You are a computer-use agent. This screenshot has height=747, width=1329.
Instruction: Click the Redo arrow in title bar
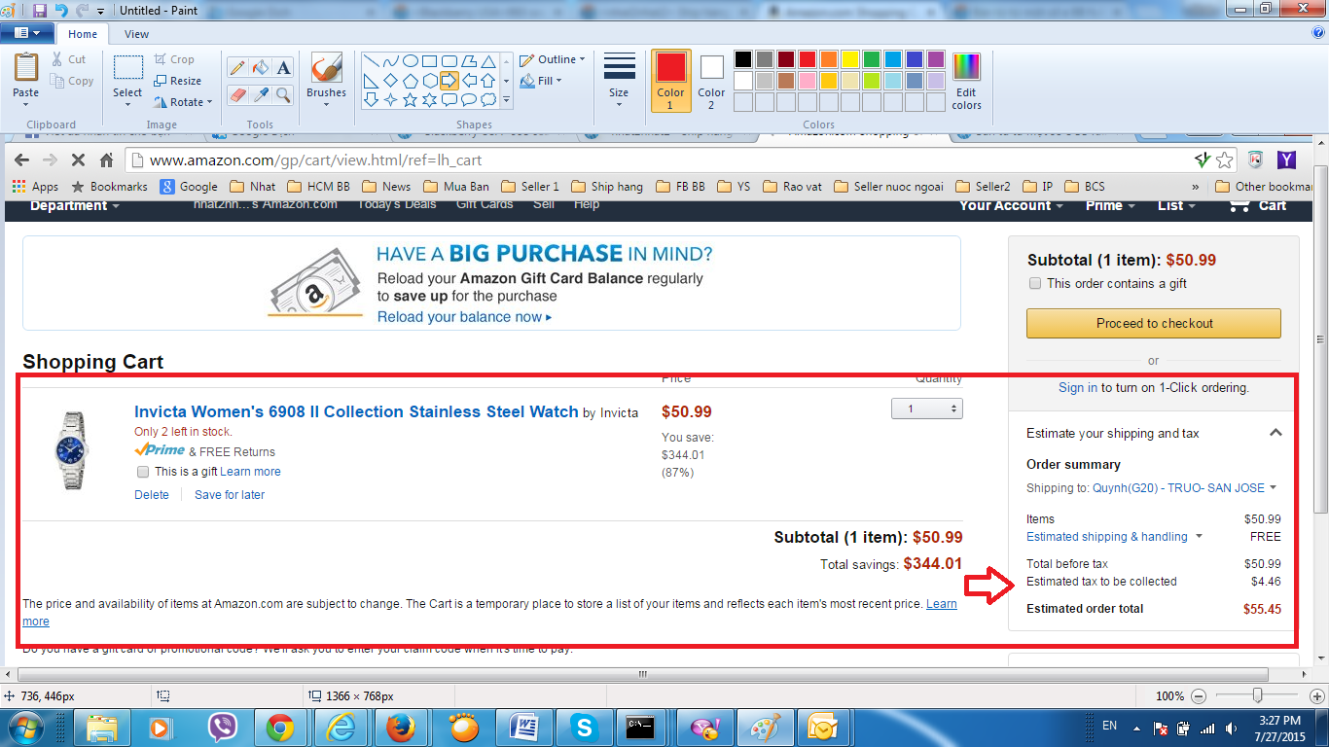pos(83,11)
